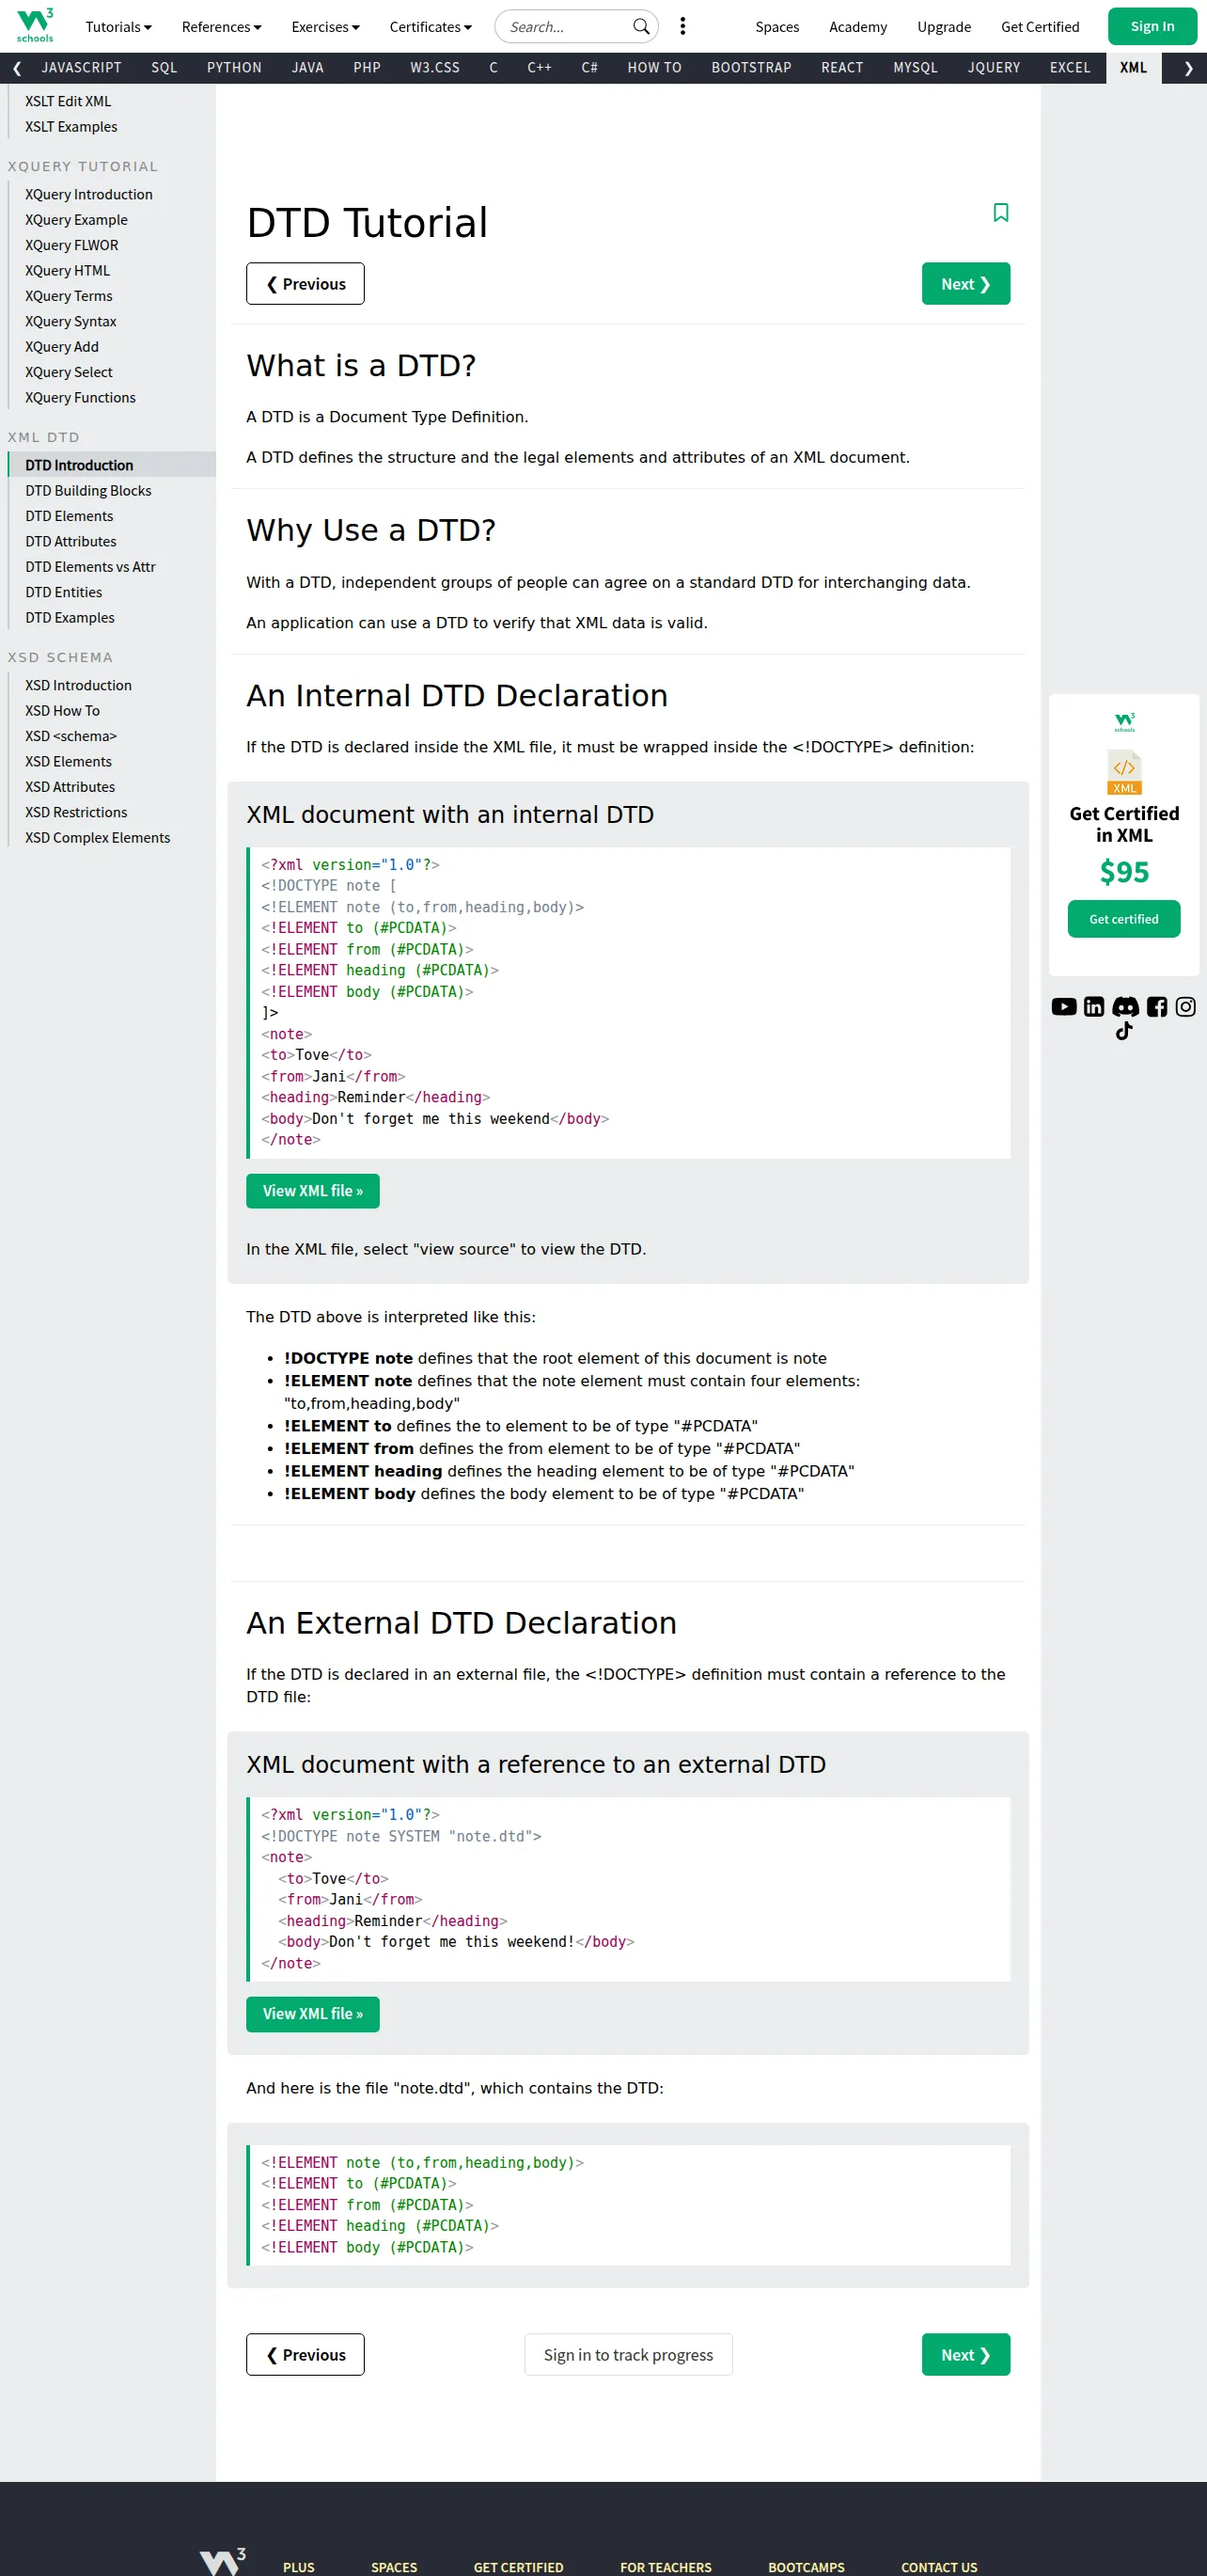Image resolution: width=1207 pixels, height=2576 pixels.
Task: Open XSLT Edit XML in sidebar
Action: (x=112, y=102)
